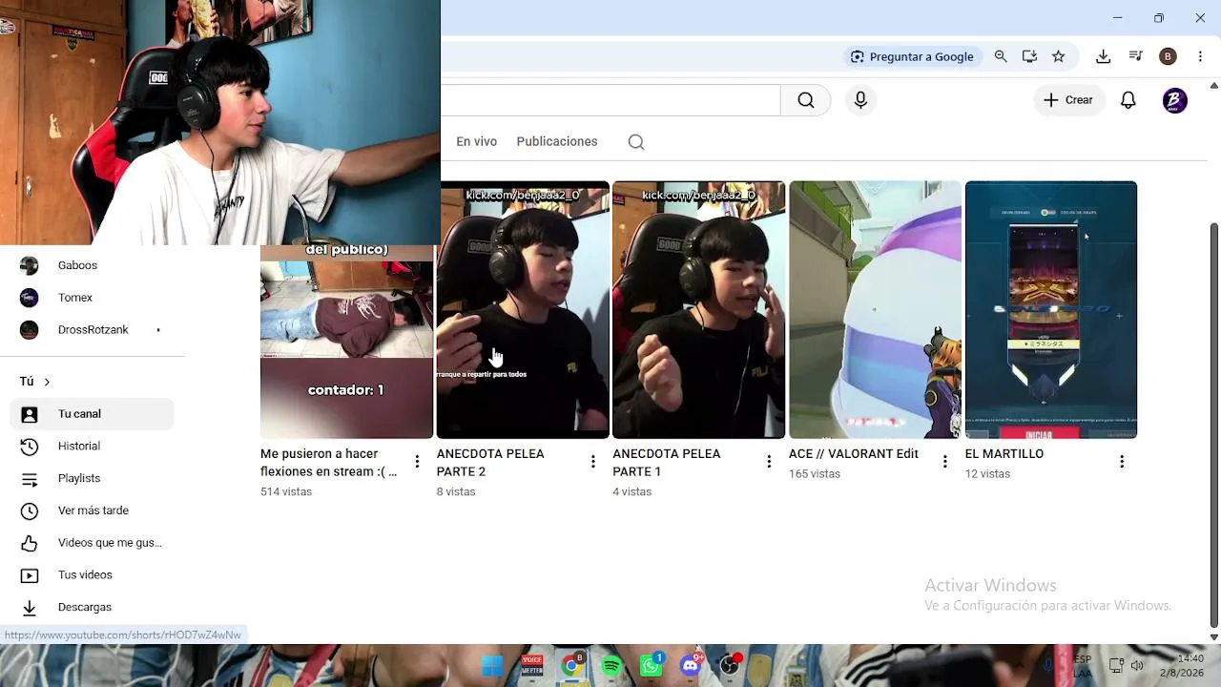Click the 'ACE // VALORANT Edit' title
Screen dimensions: 1221x687
coord(854,454)
